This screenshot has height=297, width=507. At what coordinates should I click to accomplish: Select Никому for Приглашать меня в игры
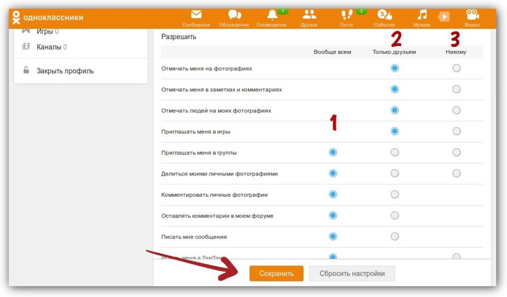pyautogui.click(x=456, y=131)
